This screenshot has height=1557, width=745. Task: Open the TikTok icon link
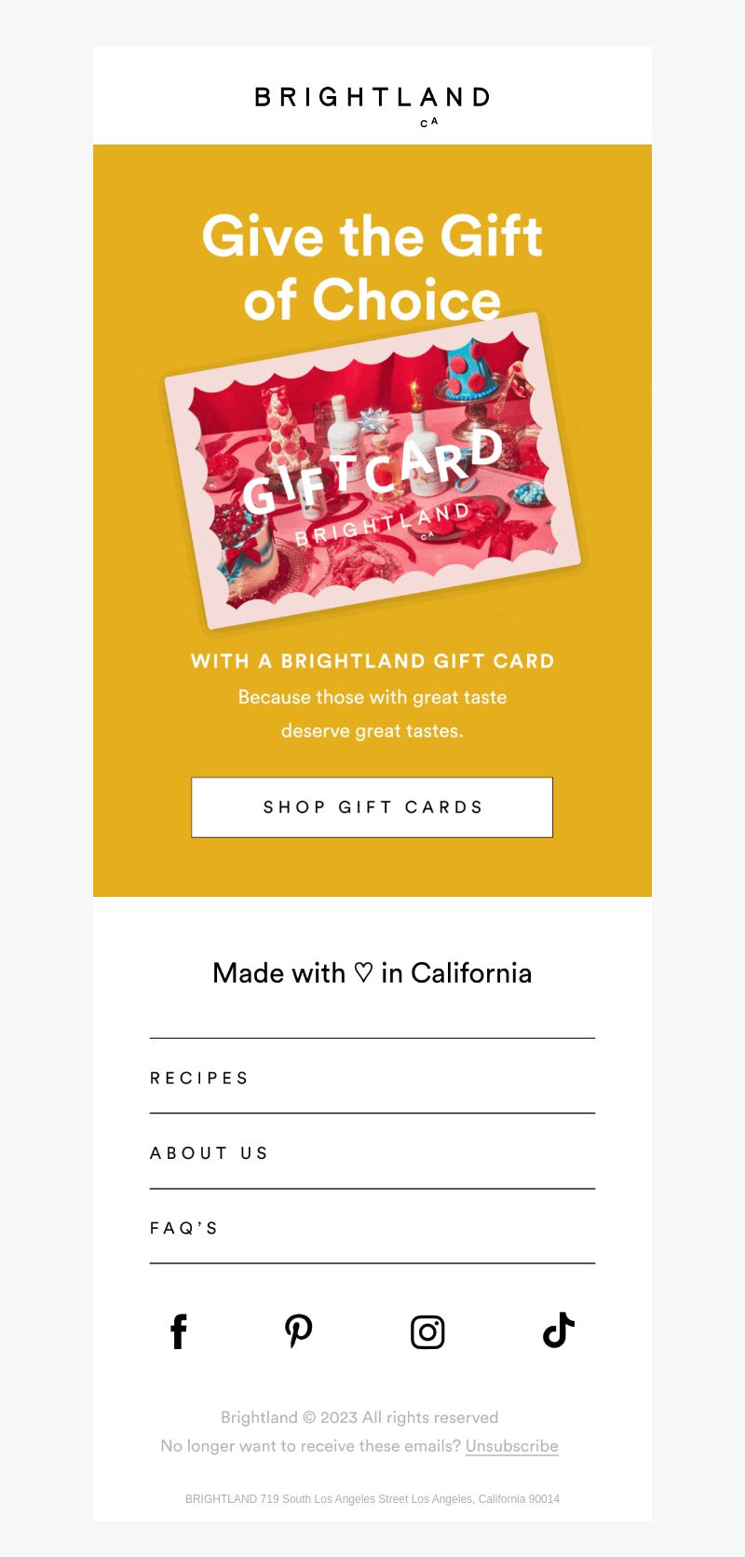[559, 1330]
